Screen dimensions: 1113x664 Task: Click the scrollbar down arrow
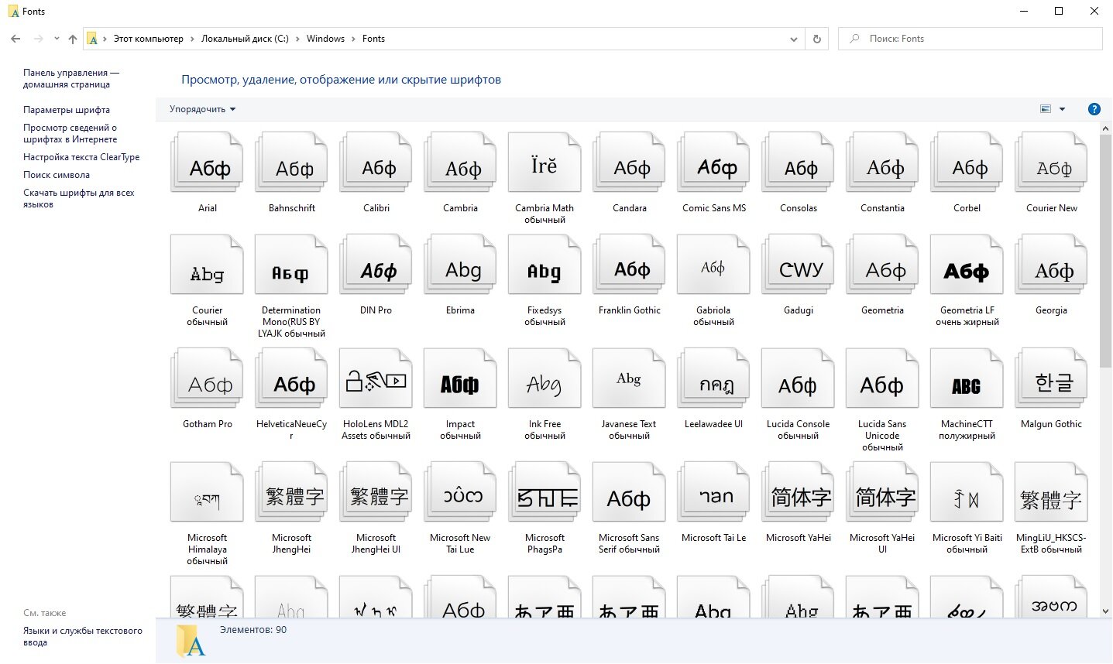click(1105, 611)
